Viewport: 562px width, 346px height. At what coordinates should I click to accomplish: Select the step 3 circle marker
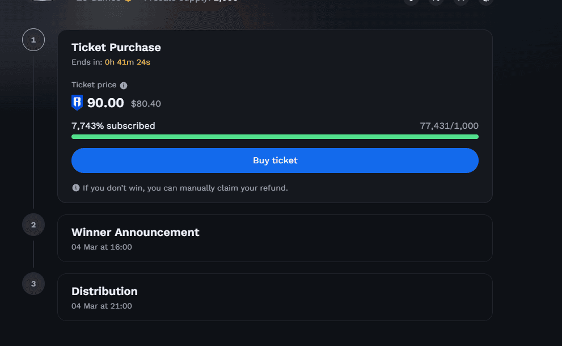[x=33, y=284]
